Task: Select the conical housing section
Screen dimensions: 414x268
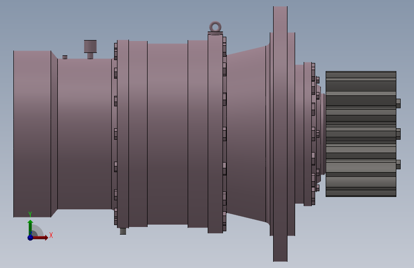Action: pos(246,134)
